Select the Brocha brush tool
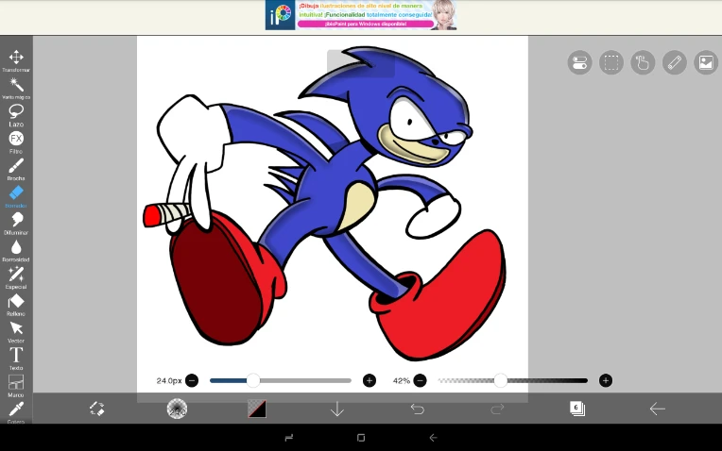Screen dimensions: 722x451 [16, 169]
